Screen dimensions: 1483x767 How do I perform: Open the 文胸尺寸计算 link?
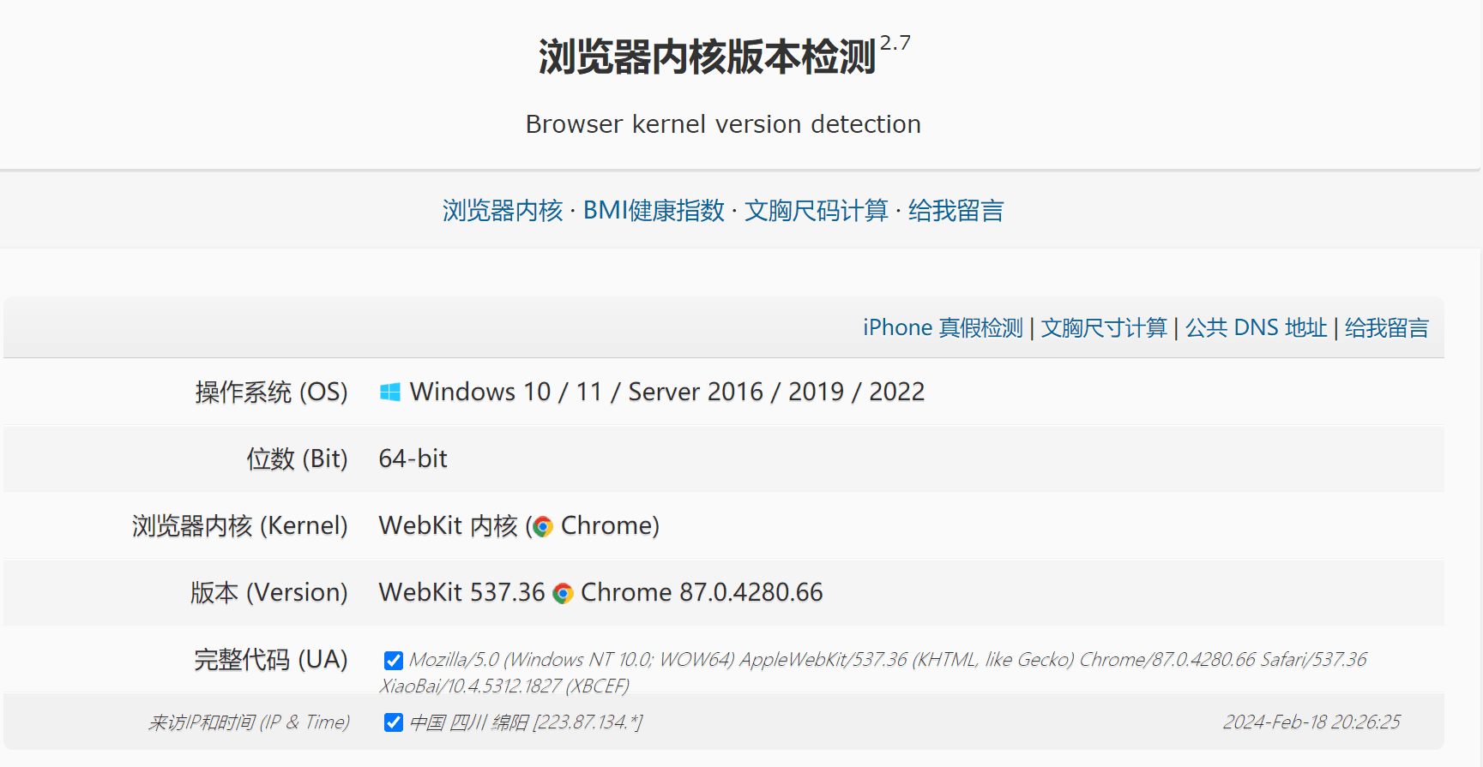point(1104,327)
